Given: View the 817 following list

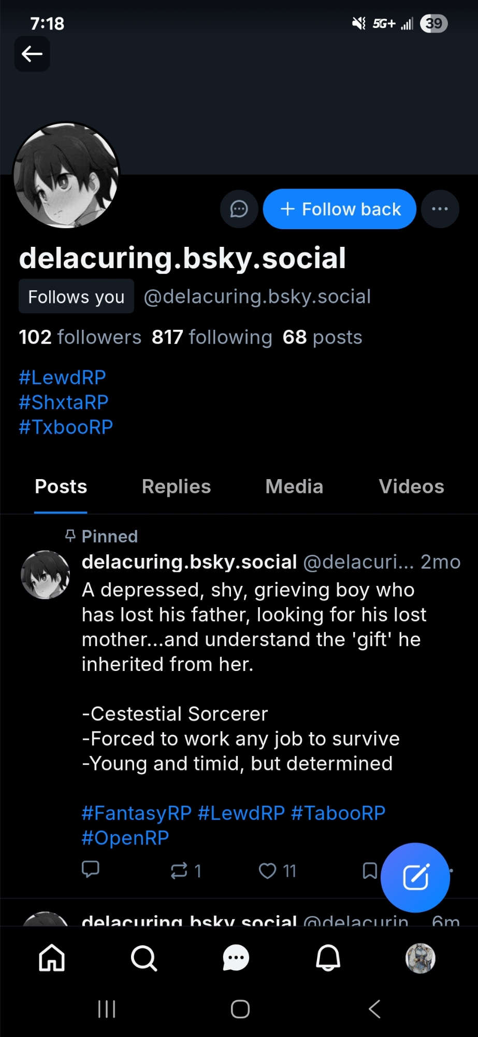Looking at the screenshot, I should tap(212, 338).
